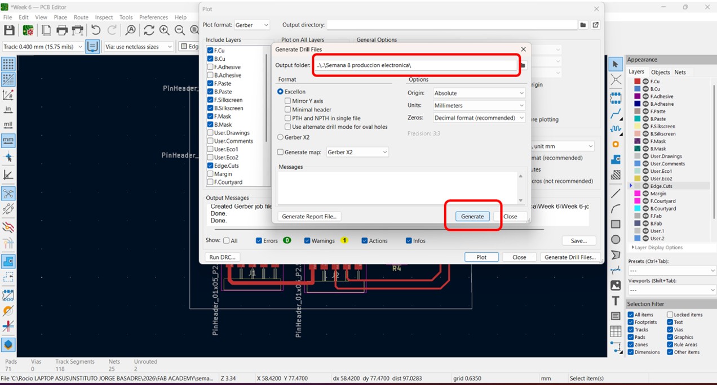The width and height of the screenshot is (717, 385).
Task: Expand Layer Display Options in the Appearance panel
Action: click(657, 247)
